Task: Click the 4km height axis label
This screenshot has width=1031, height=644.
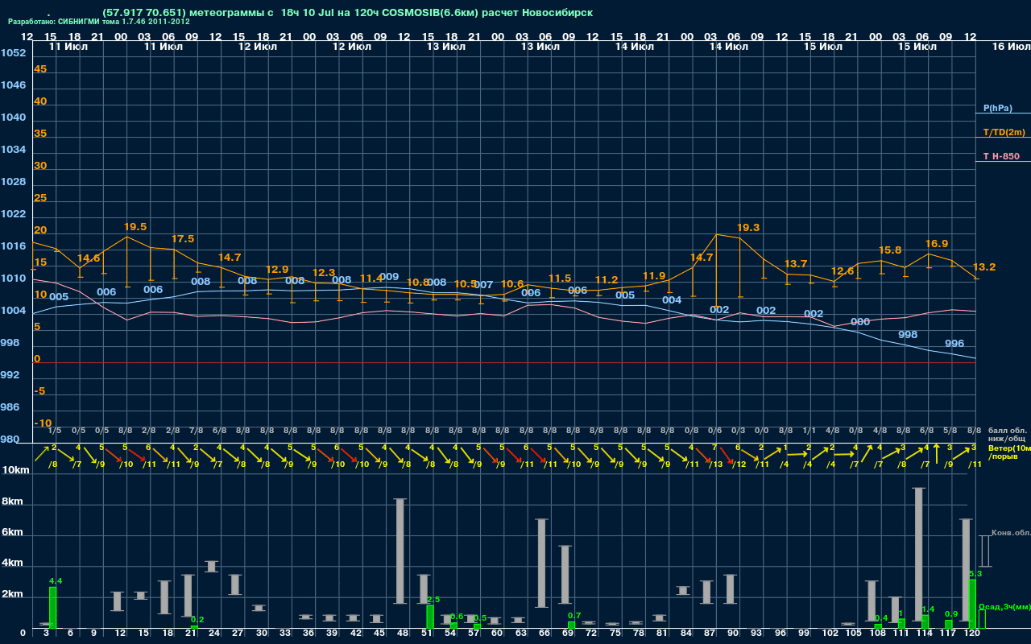Action: point(13,563)
